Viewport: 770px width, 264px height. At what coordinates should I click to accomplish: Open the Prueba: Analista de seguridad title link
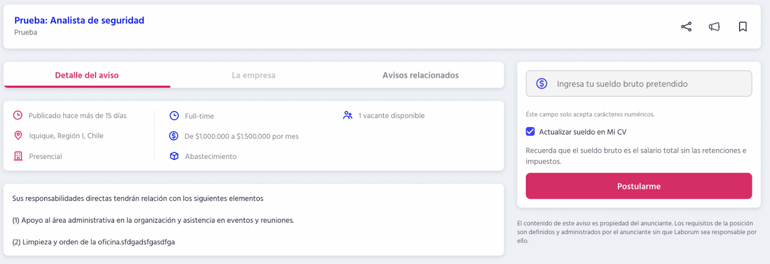79,20
